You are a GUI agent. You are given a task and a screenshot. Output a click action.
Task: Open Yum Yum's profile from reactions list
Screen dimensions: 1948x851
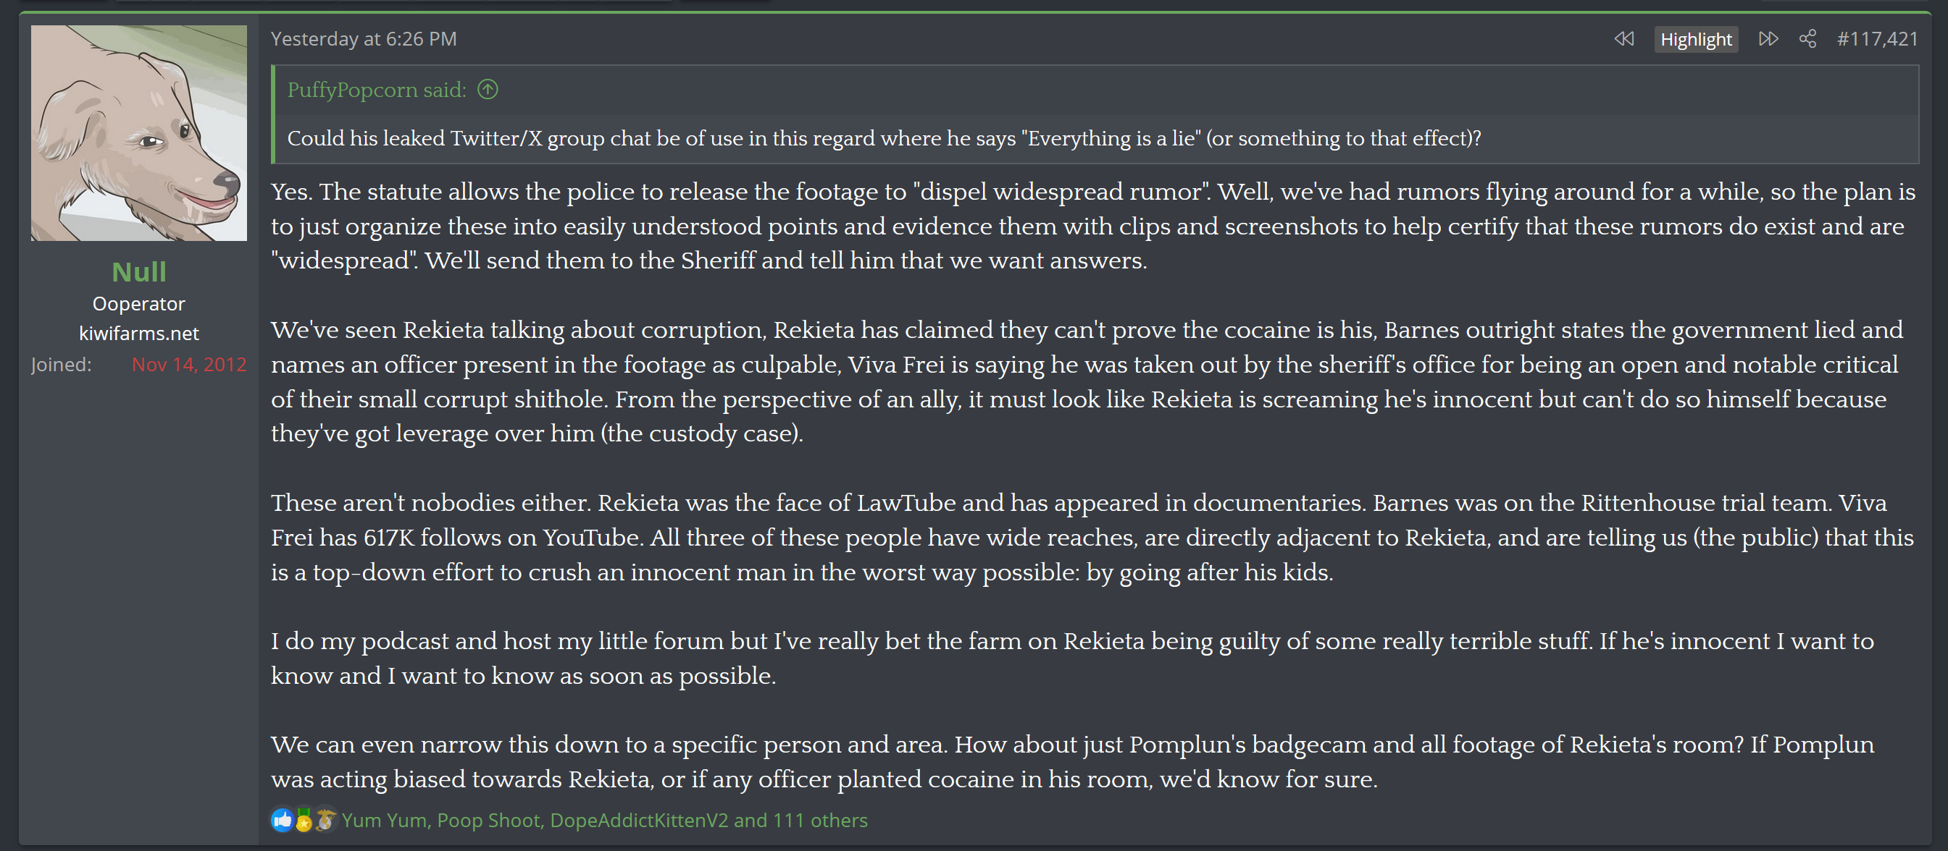pyautogui.click(x=383, y=820)
